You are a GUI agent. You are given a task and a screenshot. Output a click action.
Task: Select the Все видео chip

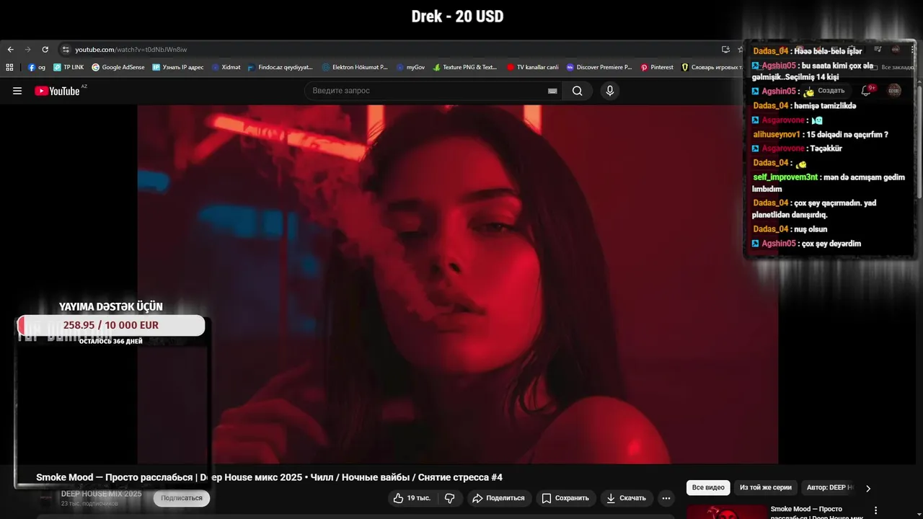coord(708,488)
